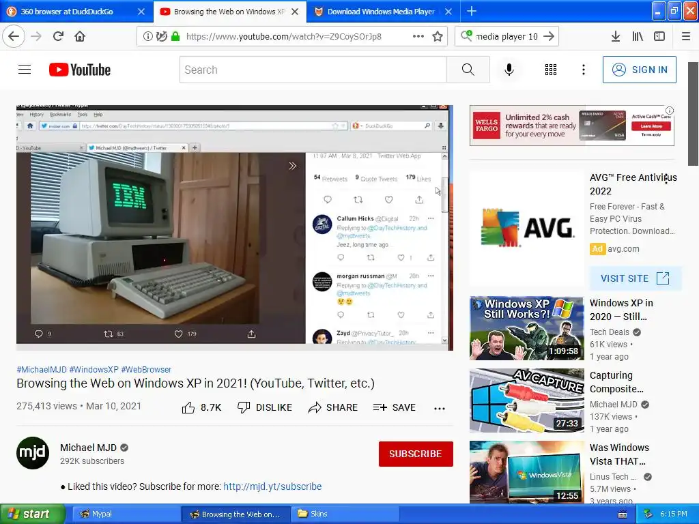This screenshot has width=699, height=524.
Task: Open Windows XP Still Works video thumbnail
Action: point(526,328)
